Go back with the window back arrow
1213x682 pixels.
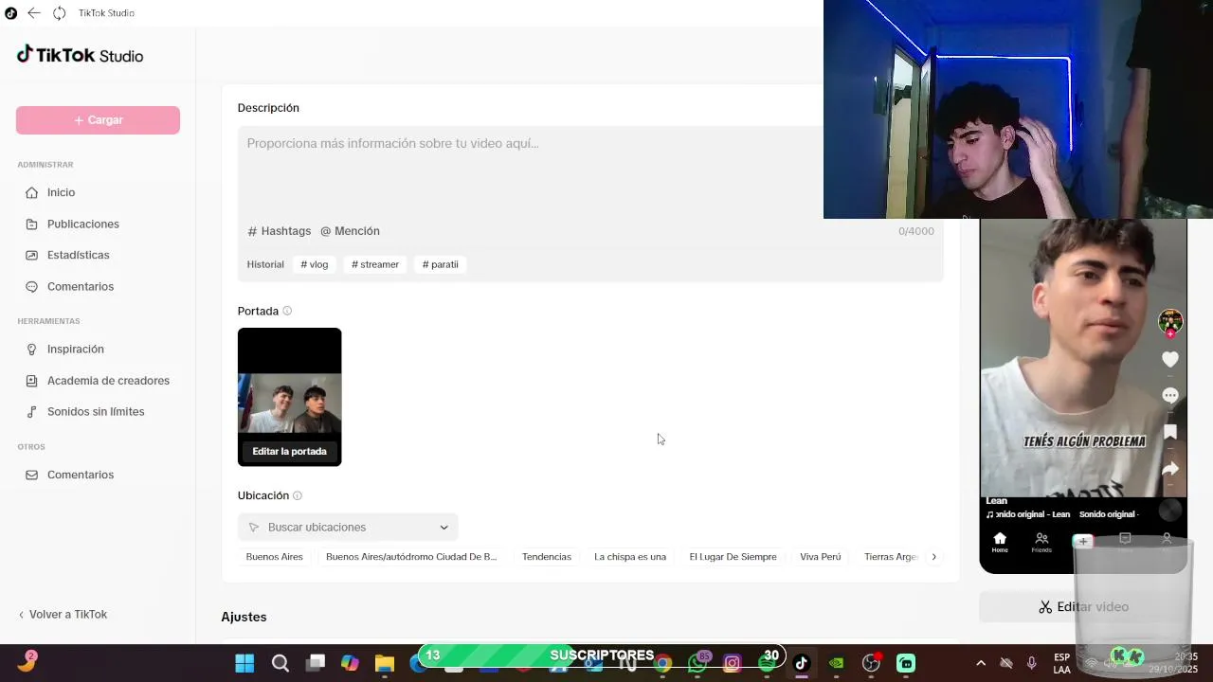click(34, 13)
